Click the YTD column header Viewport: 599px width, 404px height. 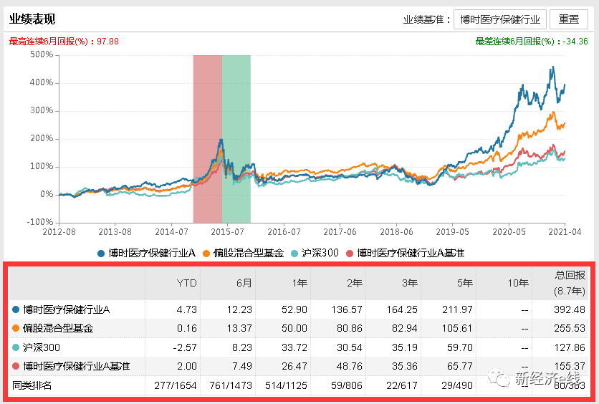pyautogui.click(x=186, y=283)
